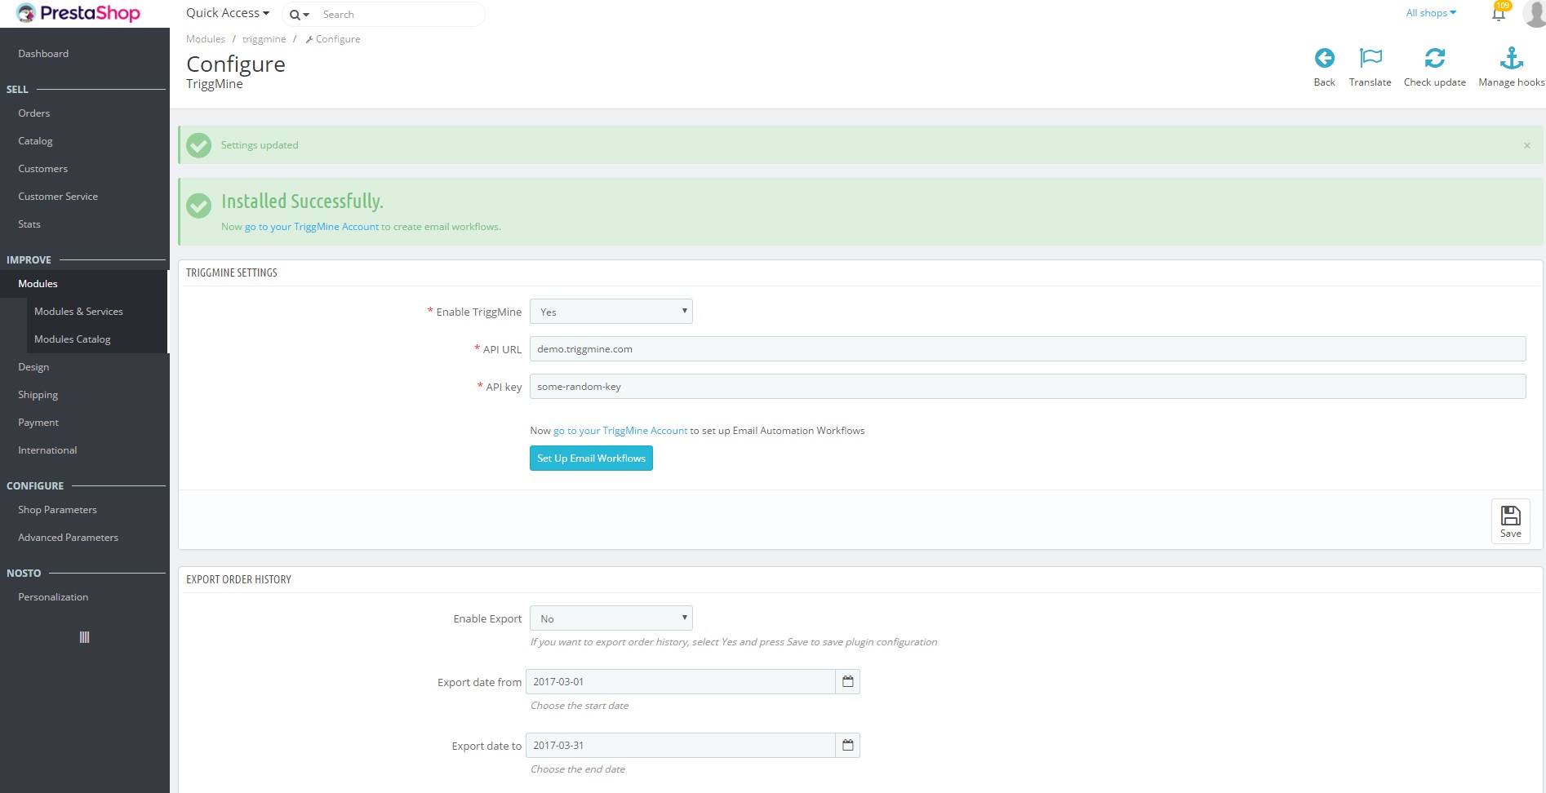Click triggmine breadcrumb link
The image size is (1546, 793).
pos(264,39)
